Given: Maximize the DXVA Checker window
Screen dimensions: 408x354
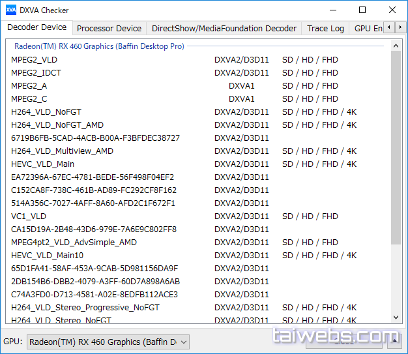Looking at the screenshot, I should 362,10.
